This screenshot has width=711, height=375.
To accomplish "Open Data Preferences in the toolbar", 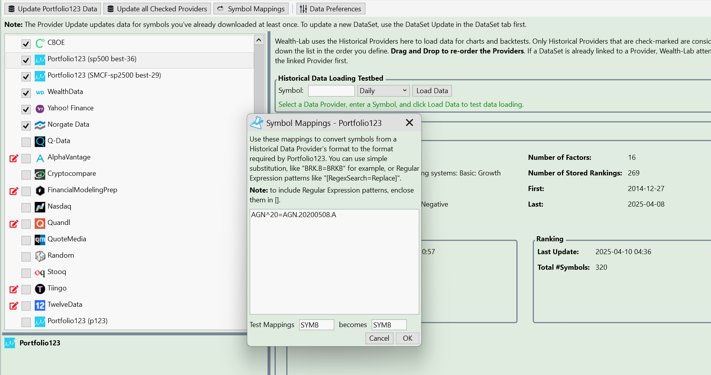I will click(x=331, y=9).
